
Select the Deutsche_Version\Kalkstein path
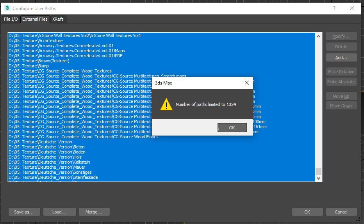point(161,162)
